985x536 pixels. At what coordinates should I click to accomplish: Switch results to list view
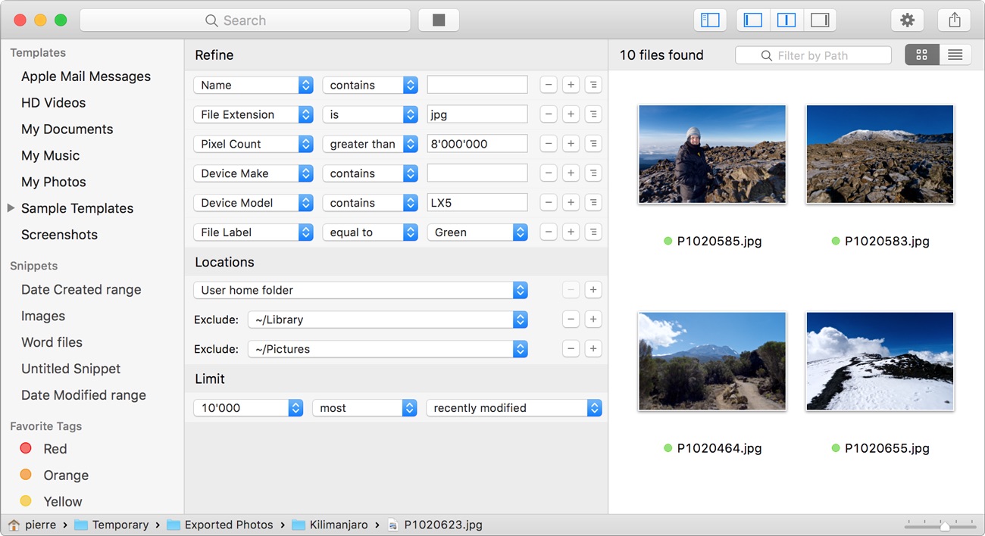click(955, 55)
